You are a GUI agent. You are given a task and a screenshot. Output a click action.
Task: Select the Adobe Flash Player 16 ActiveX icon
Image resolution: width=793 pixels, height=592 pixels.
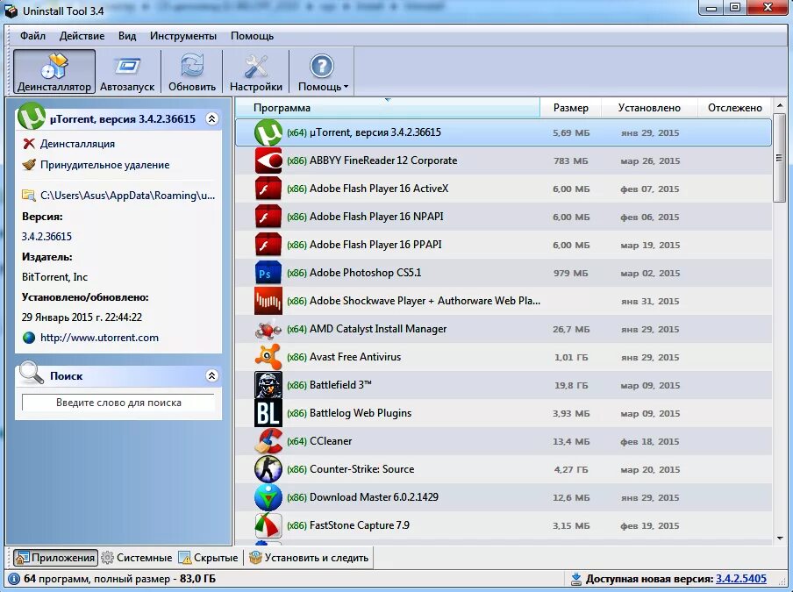click(268, 189)
